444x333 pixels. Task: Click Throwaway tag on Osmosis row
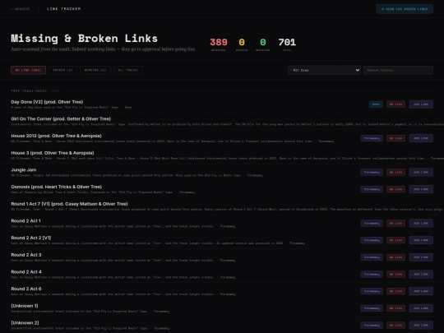coord(372,189)
